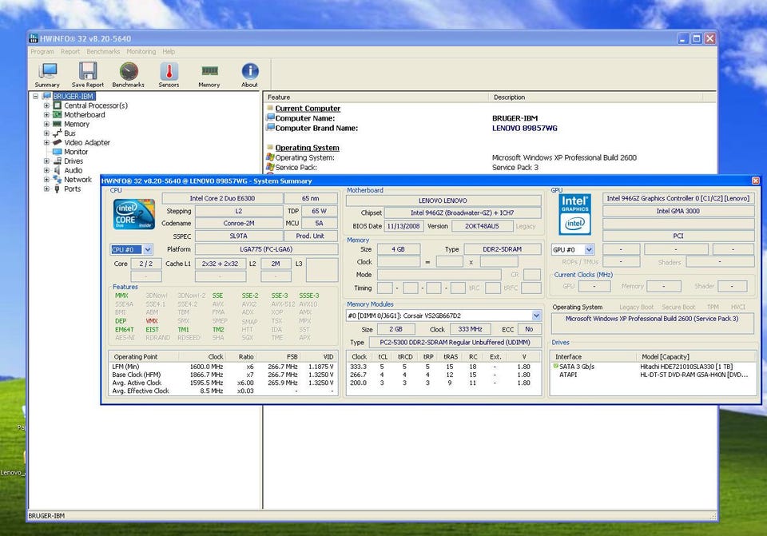Expand the Central Processor(s) node
The height and width of the screenshot is (536, 767).
(x=46, y=105)
